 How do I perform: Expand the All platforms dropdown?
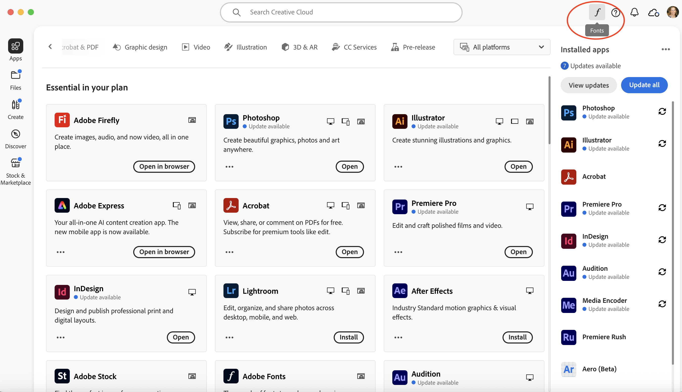point(502,47)
